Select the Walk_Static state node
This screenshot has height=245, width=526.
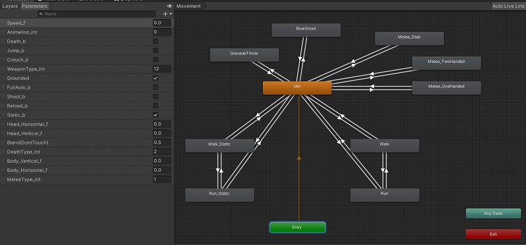pos(220,146)
